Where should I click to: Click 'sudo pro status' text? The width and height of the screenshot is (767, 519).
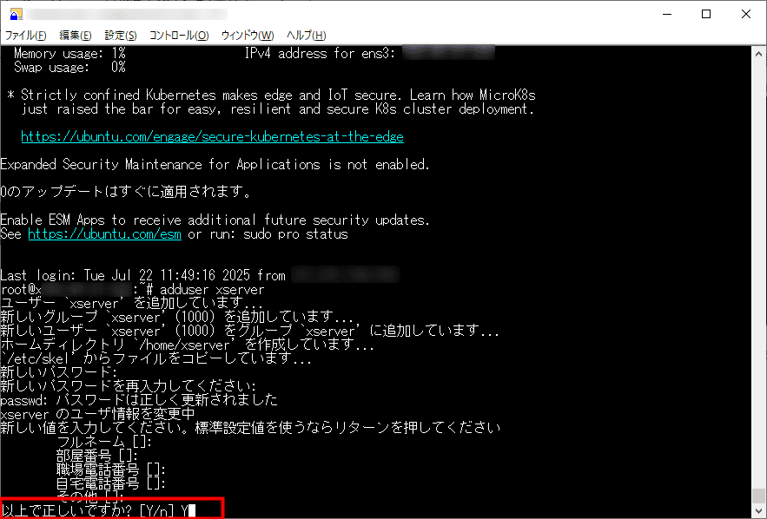click(295, 234)
